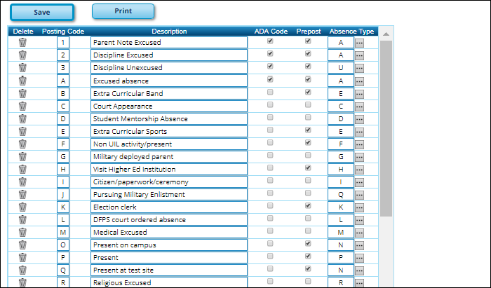
Task: Click trash icon for Discipline Unexcused
Action: tap(22, 67)
